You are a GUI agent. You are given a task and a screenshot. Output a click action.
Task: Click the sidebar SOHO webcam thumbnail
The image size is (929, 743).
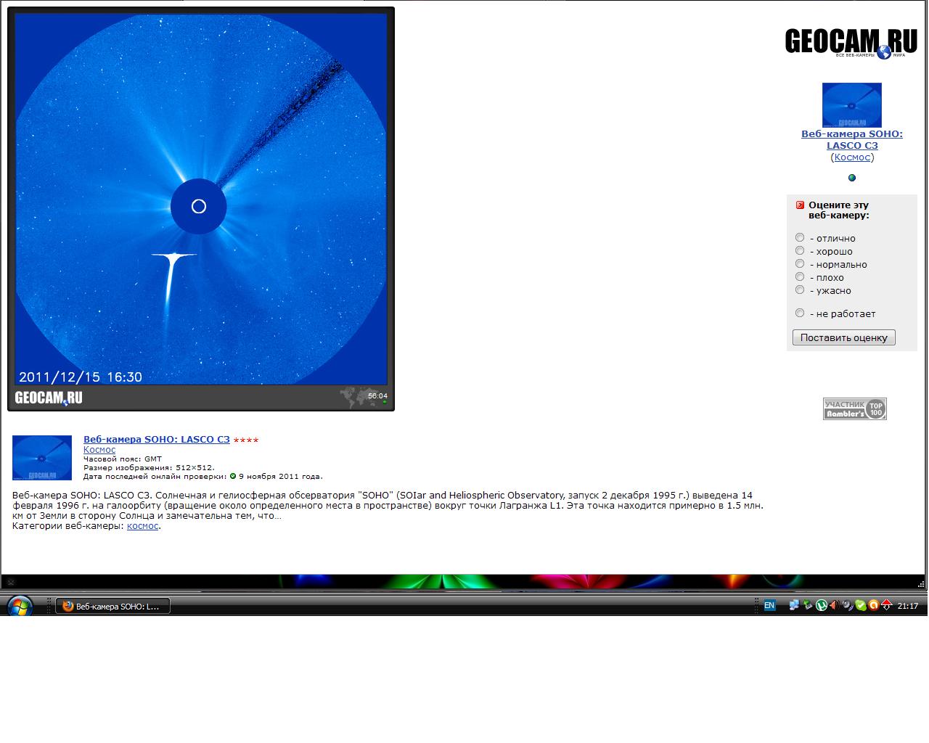[852, 105]
